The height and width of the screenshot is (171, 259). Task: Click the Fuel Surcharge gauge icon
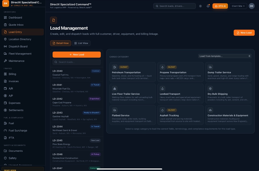(x=5, y=130)
